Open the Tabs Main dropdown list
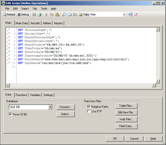Image resolution: width=166 pixels, height=145 pixels. [x=124, y=15]
